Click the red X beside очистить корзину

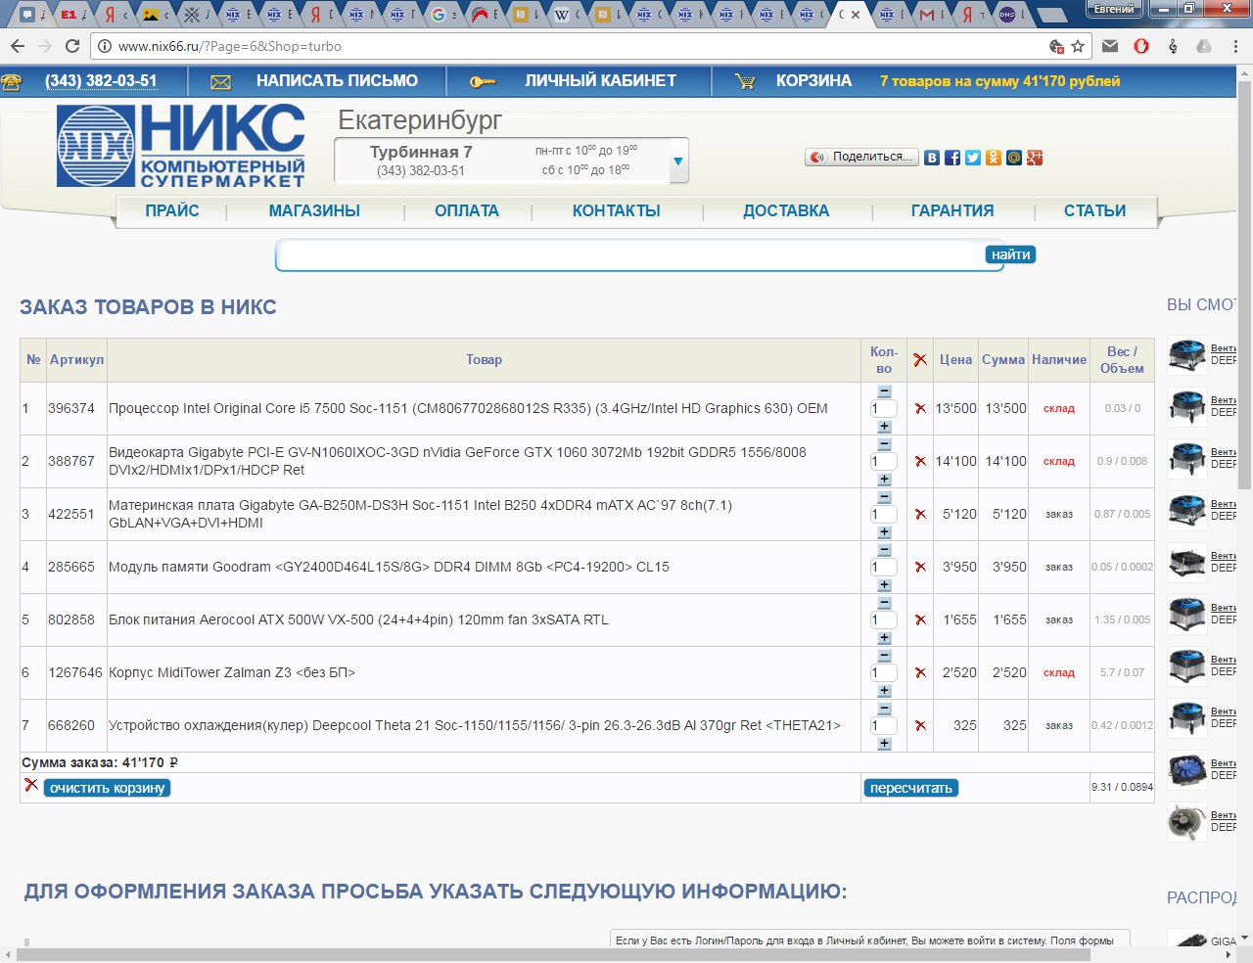pos(31,785)
